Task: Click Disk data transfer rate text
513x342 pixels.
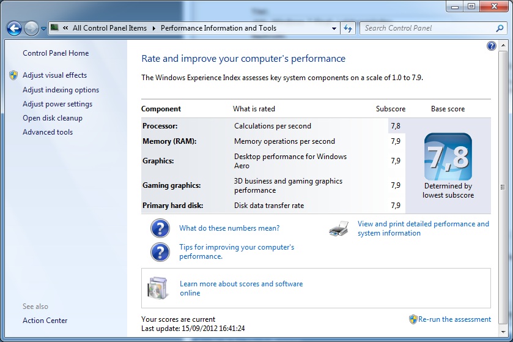Action: point(269,206)
